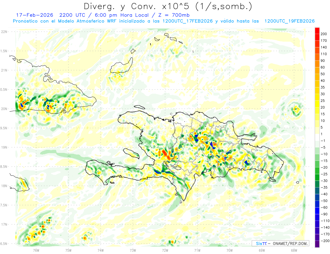Click the valid-until time '1200UTC_19FEB2026'
The image size is (330, 254).
click(289, 21)
